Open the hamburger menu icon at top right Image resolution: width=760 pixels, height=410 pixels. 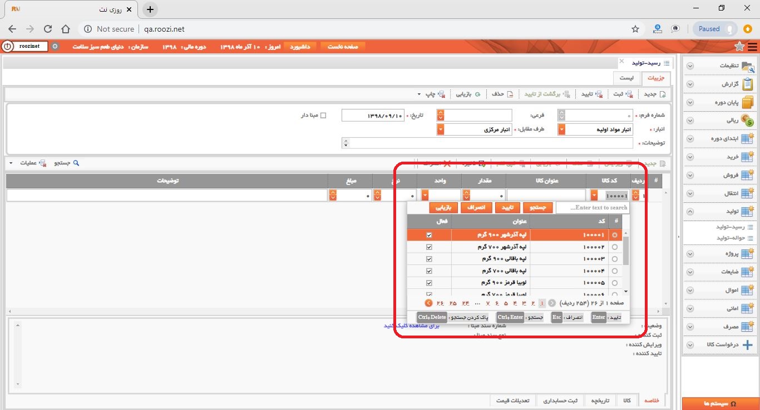click(x=753, y=47)
